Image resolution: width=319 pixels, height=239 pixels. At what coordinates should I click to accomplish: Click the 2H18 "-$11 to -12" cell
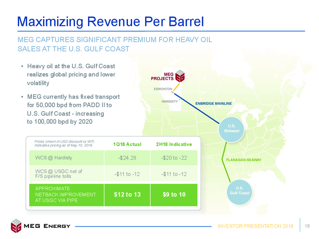(174, 174)
